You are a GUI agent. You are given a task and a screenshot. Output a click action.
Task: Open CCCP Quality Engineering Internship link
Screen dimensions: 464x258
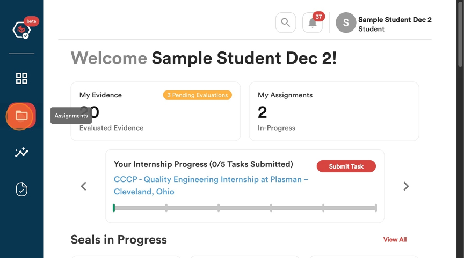pyautogui.click(x=211, y=185)
